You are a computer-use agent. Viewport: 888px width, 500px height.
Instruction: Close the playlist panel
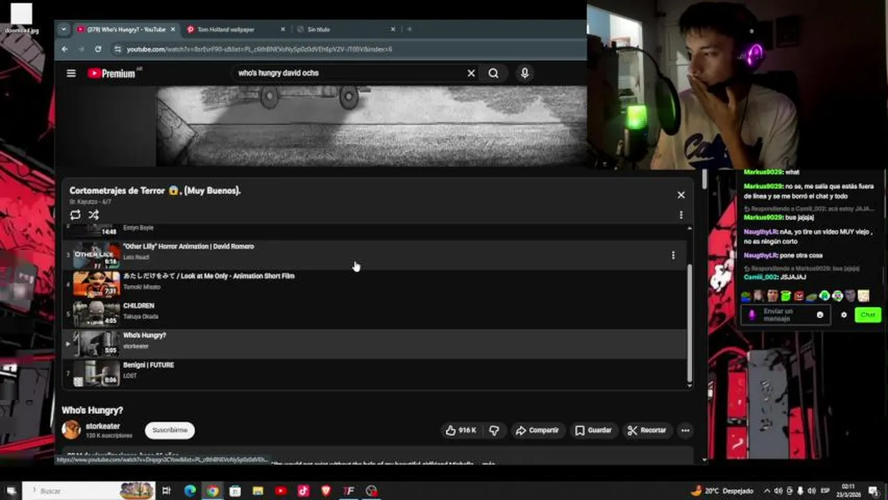681,195
